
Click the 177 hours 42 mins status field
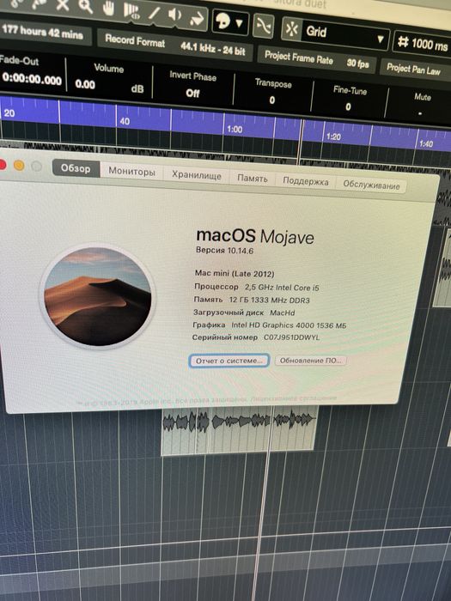(43, 33)
